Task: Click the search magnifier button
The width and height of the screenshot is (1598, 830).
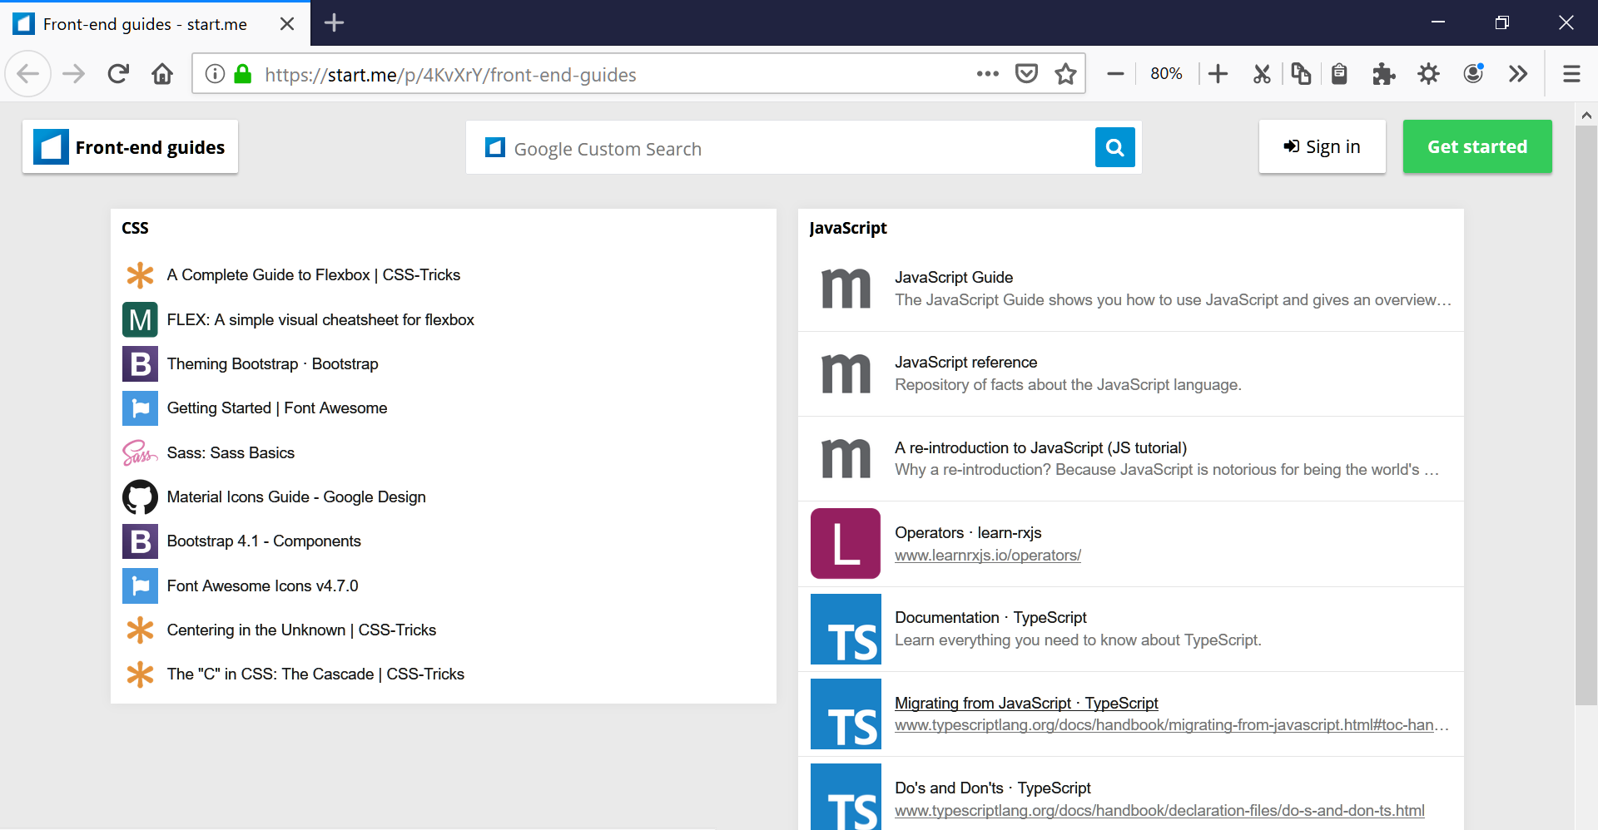Action: pyautogui.click(x=1114, y=147)
